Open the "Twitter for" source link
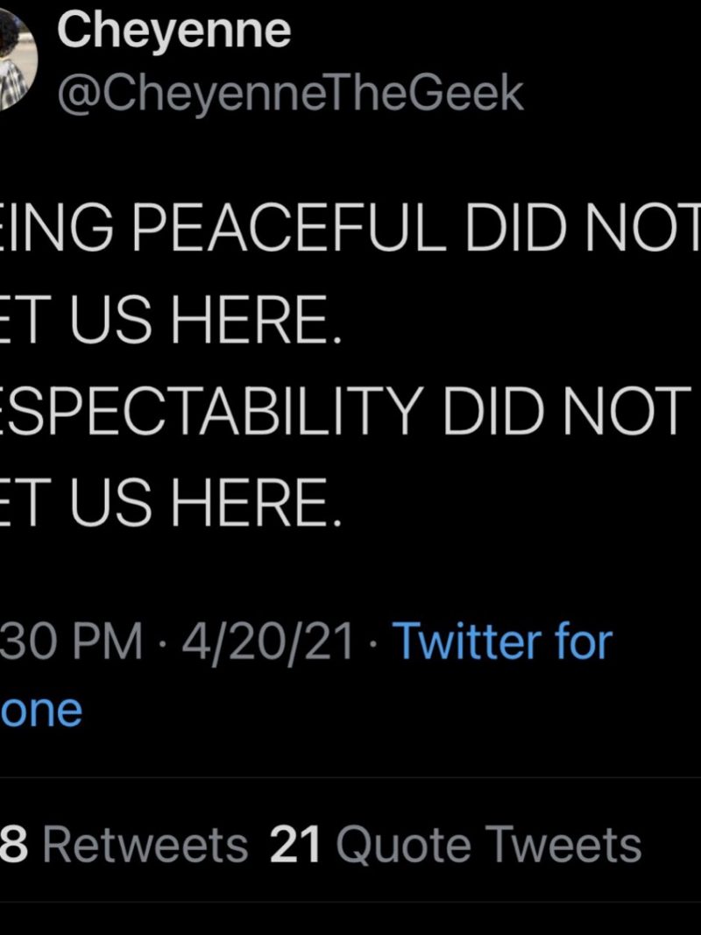This screenshot has height=935, width=701. click(x=502, y=642)
